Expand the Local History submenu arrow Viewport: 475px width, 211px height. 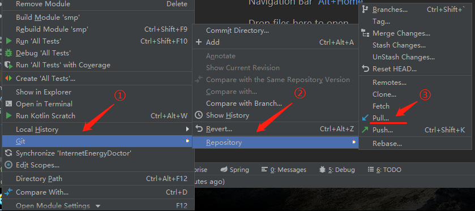[x=187, y=130]
